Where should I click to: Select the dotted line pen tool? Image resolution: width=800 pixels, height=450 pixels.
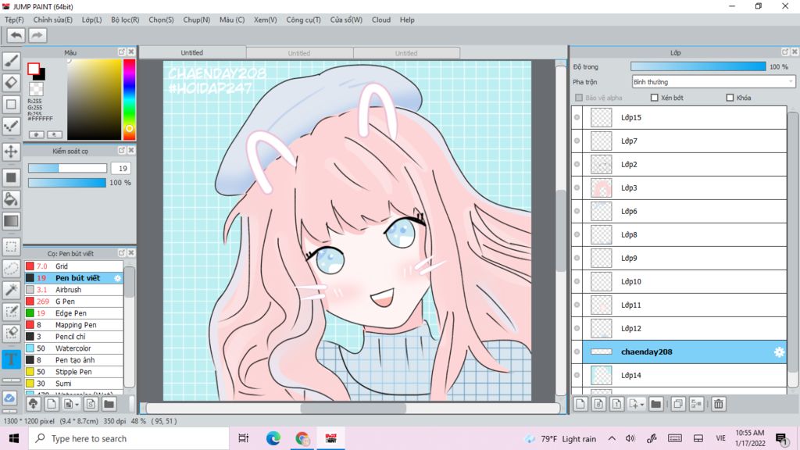(11, 126)
